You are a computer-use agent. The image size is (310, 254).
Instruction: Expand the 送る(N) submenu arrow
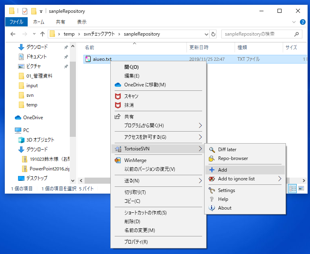coord(200,181)
